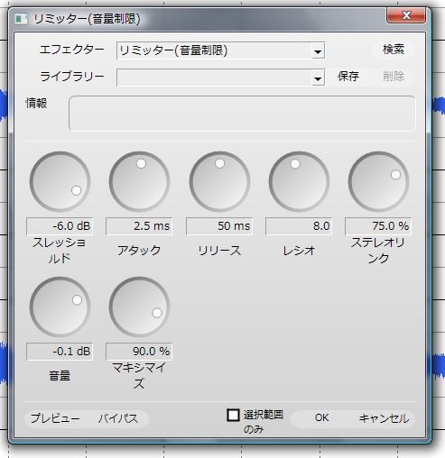Enable the 選択範囲のみ checkbox
Screen dimensions: 445x458
(233, 415)
